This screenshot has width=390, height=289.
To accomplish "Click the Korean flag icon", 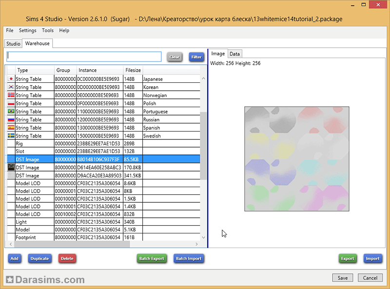I will coord(11,87).
